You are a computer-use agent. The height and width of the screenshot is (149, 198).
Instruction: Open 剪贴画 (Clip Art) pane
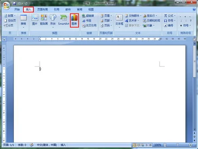44,20
